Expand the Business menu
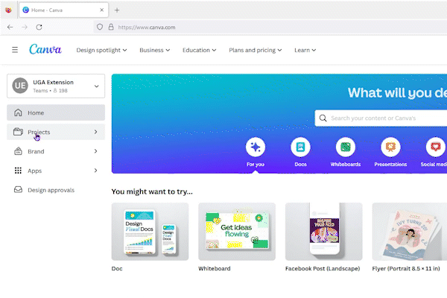 [154, 50]
